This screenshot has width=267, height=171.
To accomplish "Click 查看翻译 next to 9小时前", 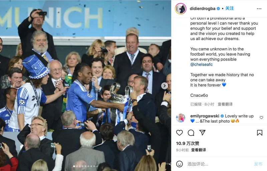I will click(x=198, y=150).
